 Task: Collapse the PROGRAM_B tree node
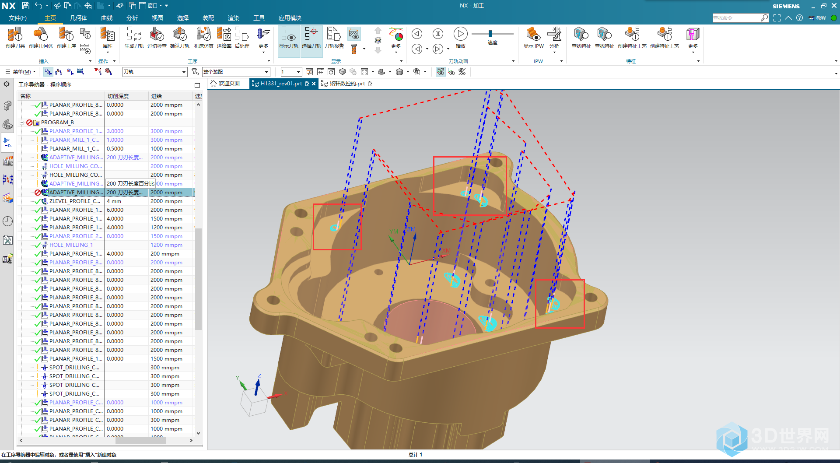[x=21, y=123]
